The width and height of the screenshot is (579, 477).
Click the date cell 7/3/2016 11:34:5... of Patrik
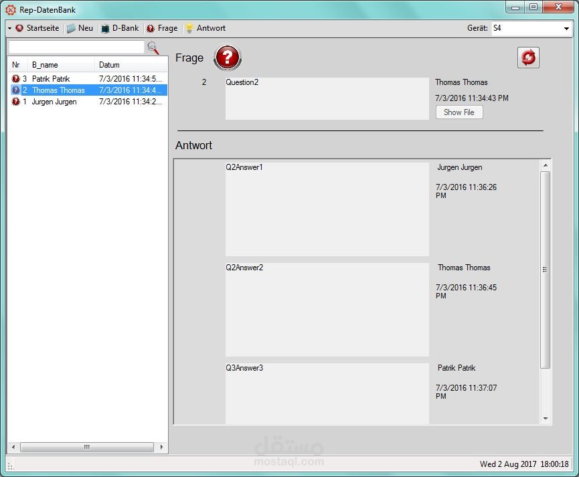click(x=131, y=79)
